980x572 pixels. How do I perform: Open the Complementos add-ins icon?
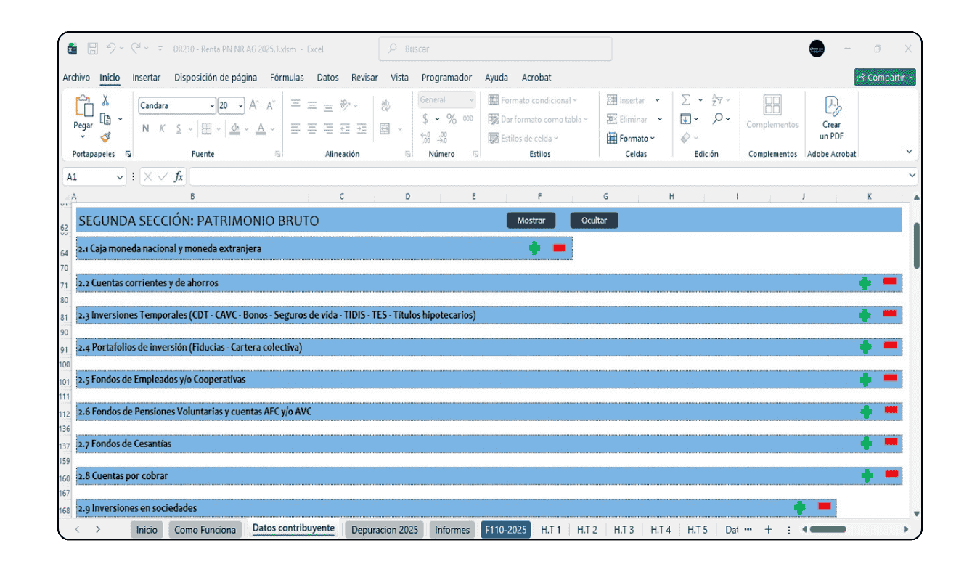[772, 106]
